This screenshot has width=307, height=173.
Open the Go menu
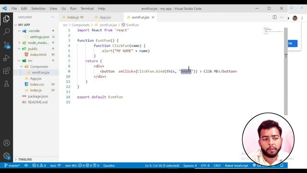[x=64, y=9]
